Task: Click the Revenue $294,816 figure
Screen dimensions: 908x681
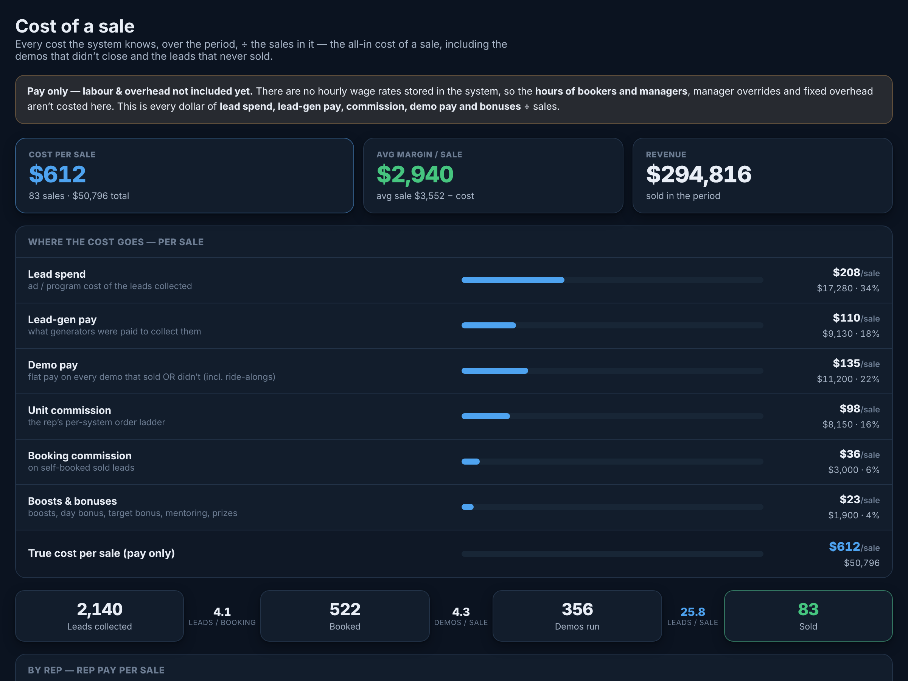Action: [x=698, y=174]
